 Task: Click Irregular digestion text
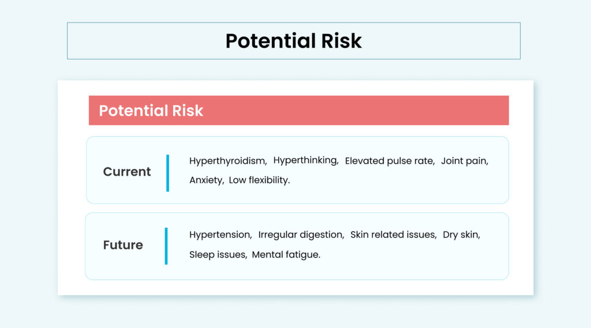[x=301, y=235]
